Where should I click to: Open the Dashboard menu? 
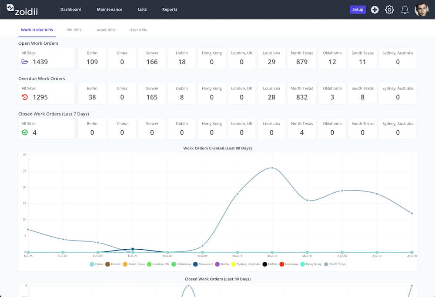pyautogui.click(x=71, y=10)
